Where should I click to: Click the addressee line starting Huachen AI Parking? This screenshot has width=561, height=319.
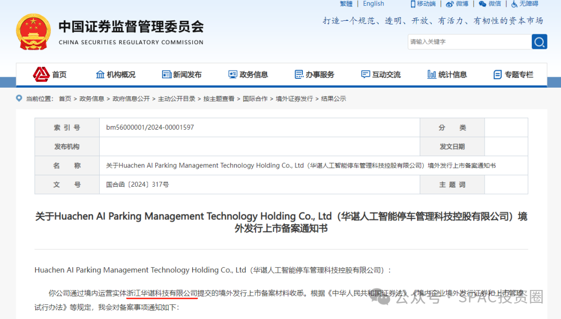[212, 270]
